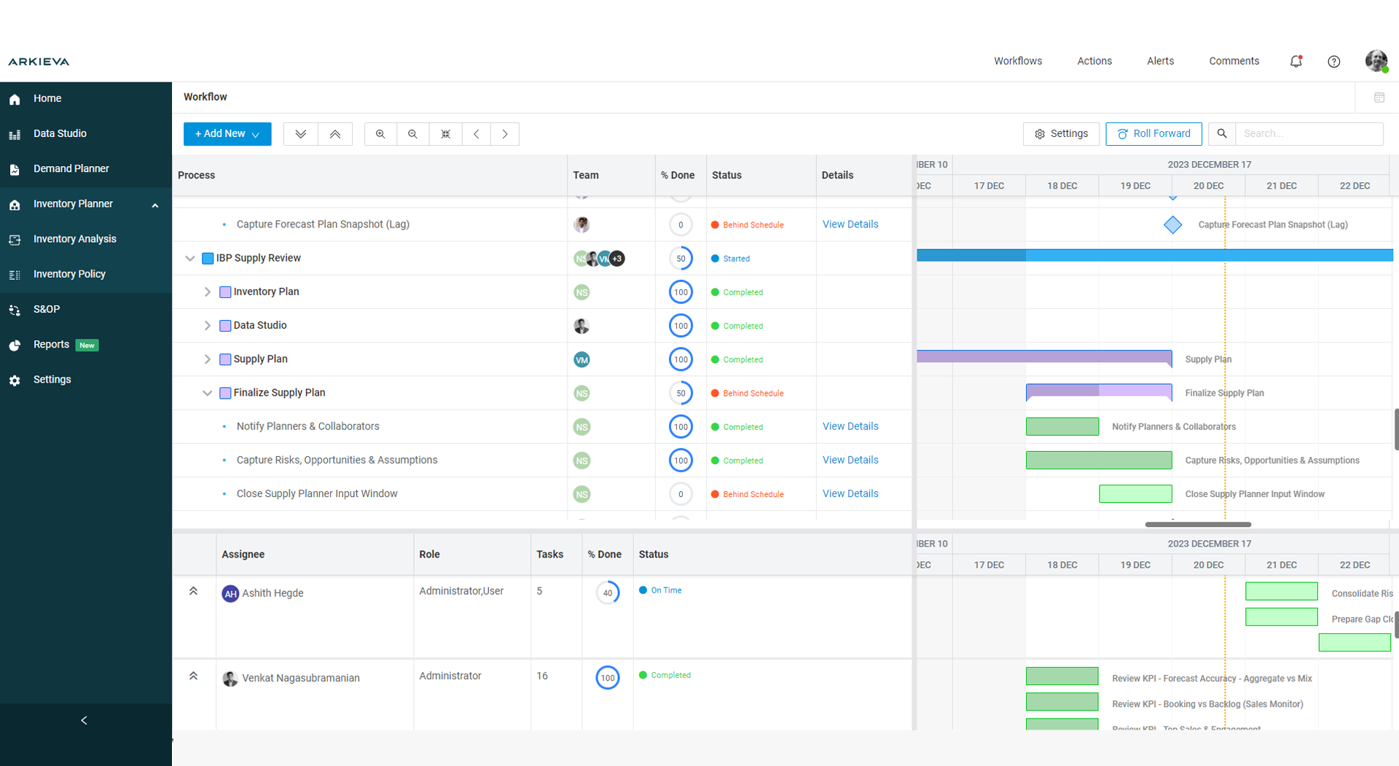The height and width of the screenshot is (766, 1399).
Task: Select the Zoom Out tool
Action: click(x=412, y=134)
